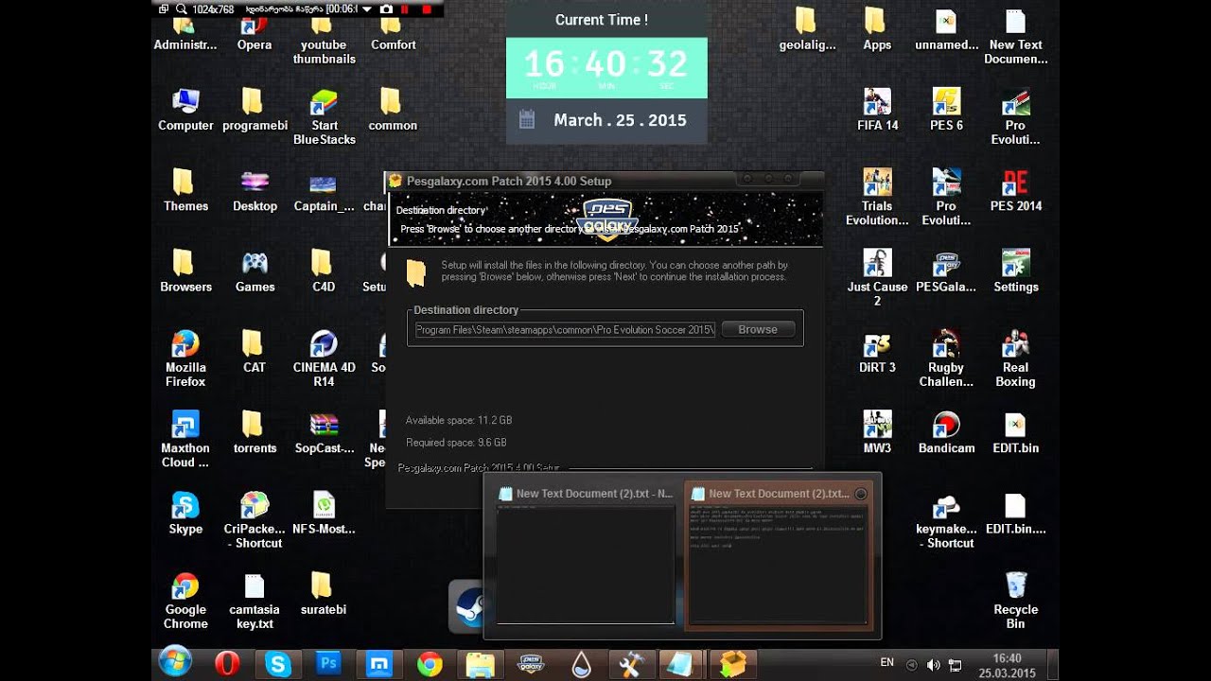Open the keymaker Shortcut desktop icon
Image resolution: width=1211 pixels, height=681 pixels.
click(946, 520)
